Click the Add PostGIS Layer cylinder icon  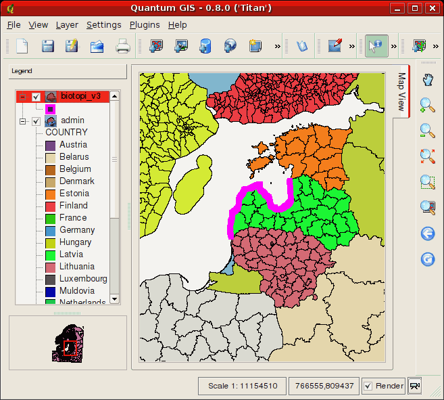(205, 46)
